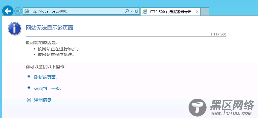258x118 pixels.
Task: Click the 详细信息 link text
Action: [43, 100]
